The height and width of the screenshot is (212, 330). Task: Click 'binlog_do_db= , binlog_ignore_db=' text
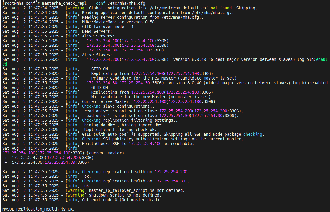coord(123,125)
